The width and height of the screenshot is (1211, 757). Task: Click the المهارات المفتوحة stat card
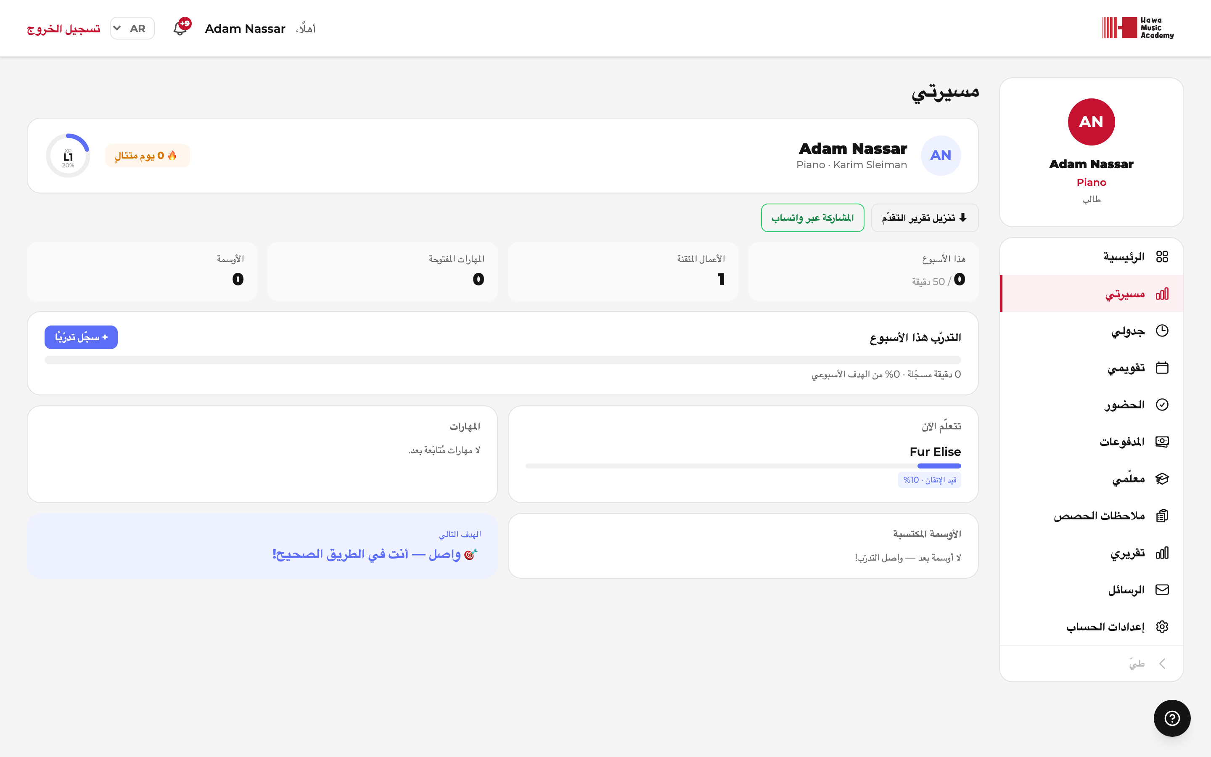pyautogui.click(x=382, y=272)
